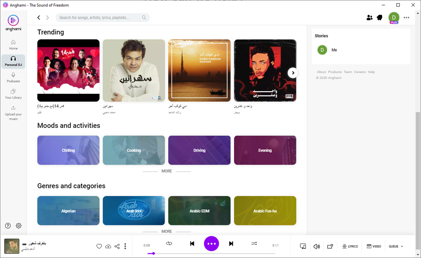Viewport: 421px width, 258px height.
Task: Open Upload your music page
Action: (x=13, y=113)
